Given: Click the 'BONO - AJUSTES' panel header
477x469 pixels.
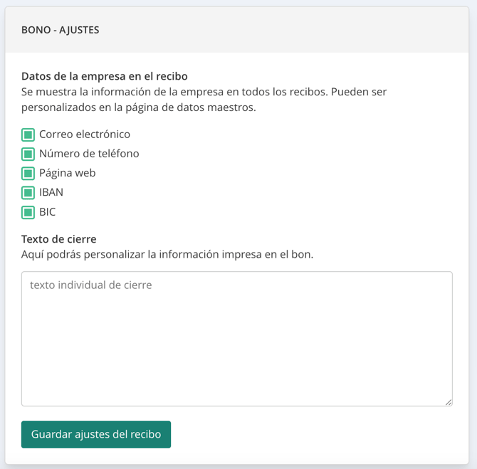Looking at the screenshot, I should tap(61, 30).
